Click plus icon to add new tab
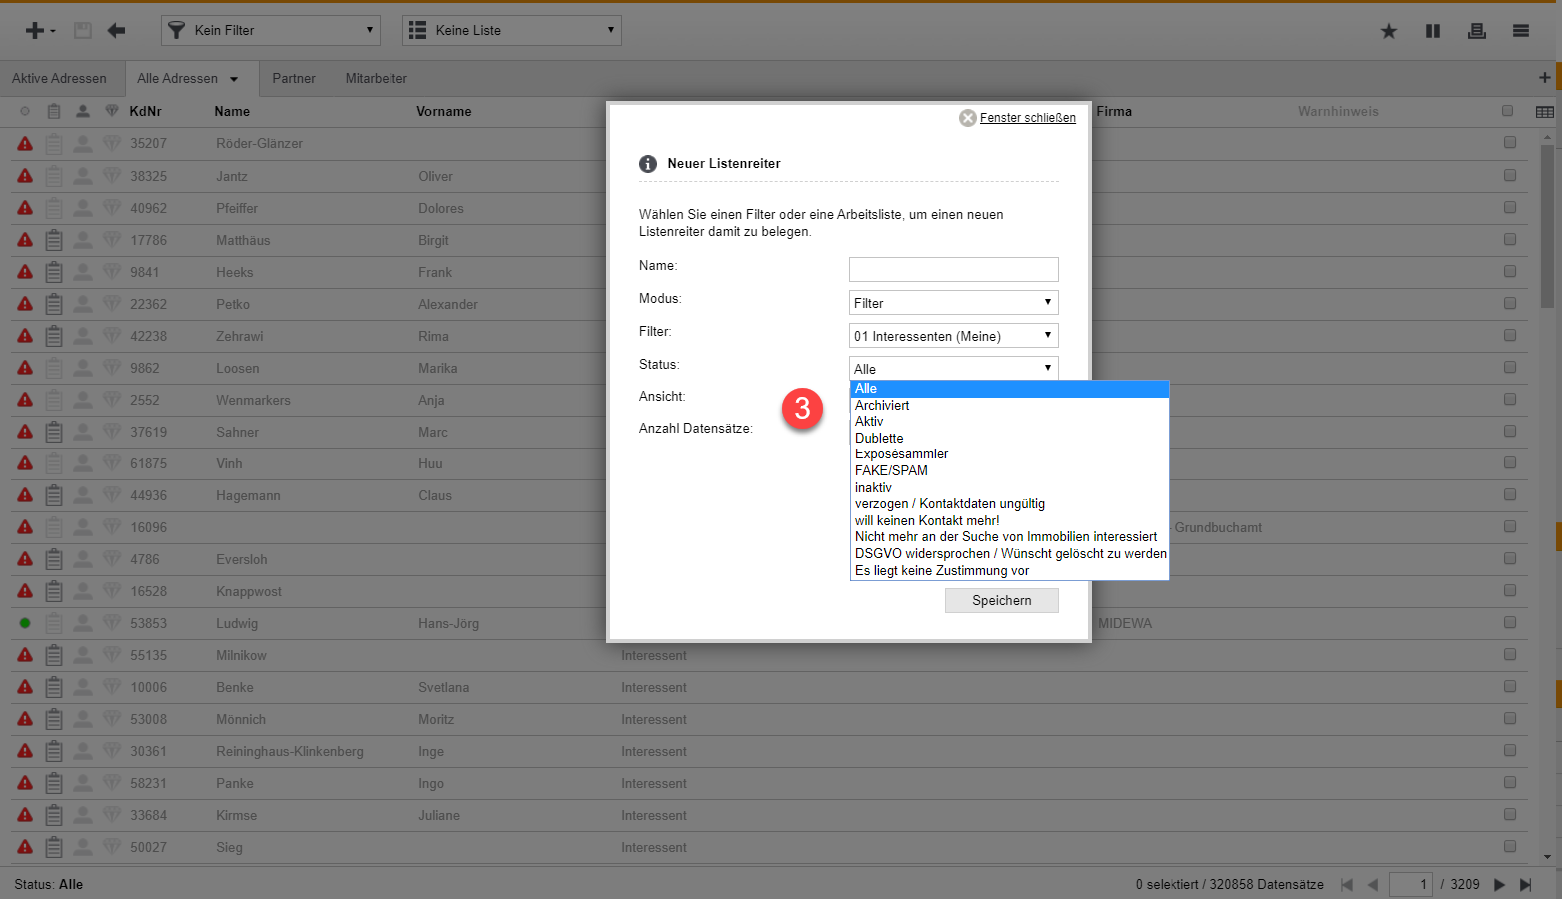Image resolution: width=1562 pixels, height=899 pixels. [x=1544, y=78]
